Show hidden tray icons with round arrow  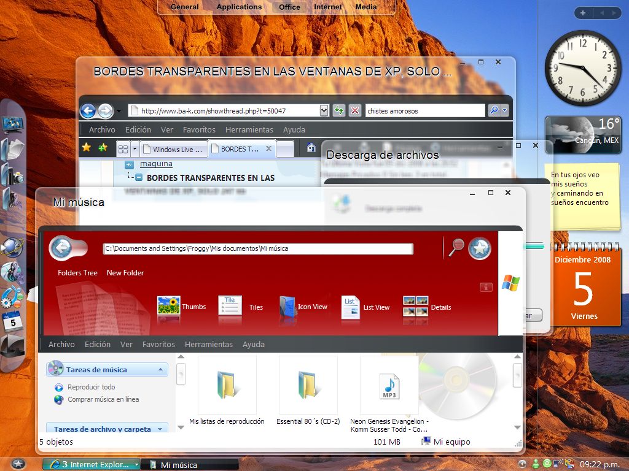coord(522,464)
